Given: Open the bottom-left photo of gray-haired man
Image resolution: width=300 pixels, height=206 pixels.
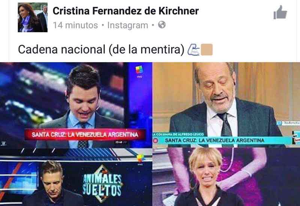Looking at the screenshot, I should [76, 177].
